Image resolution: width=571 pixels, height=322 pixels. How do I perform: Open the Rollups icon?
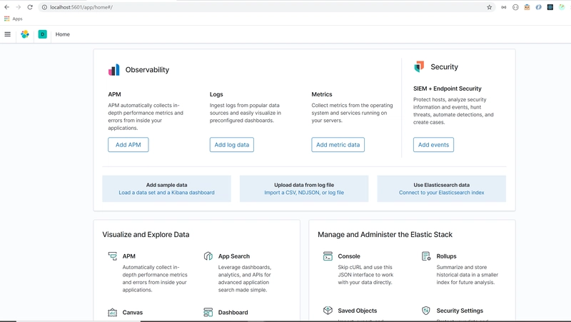click(426, 256)
